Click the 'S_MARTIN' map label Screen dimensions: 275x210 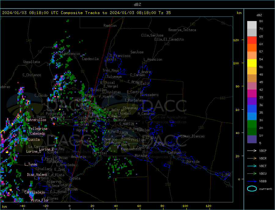coord(127,124)
